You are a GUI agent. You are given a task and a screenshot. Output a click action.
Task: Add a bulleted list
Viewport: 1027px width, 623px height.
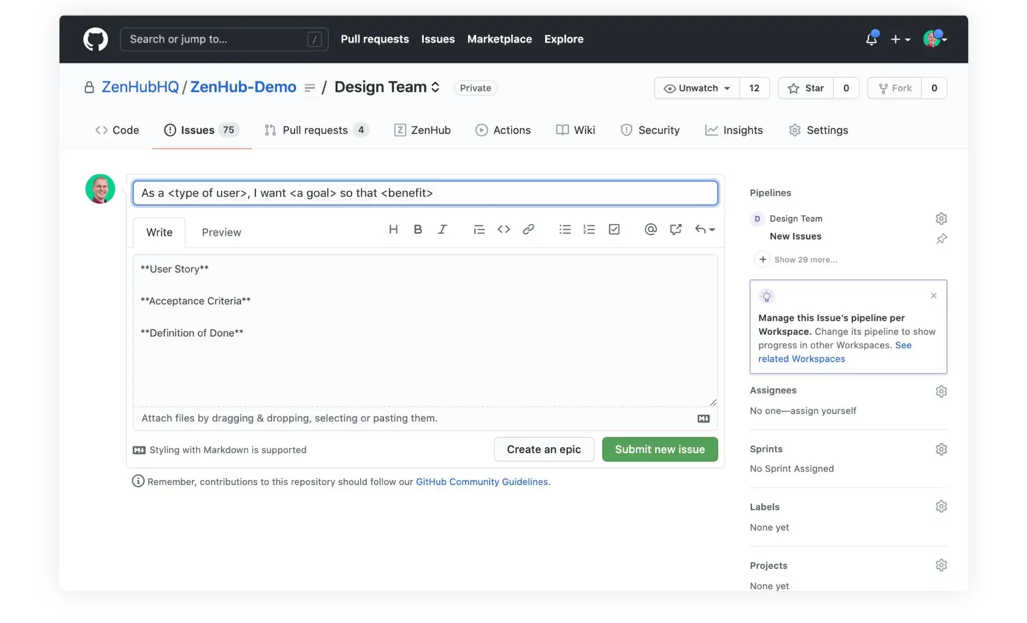565,229
